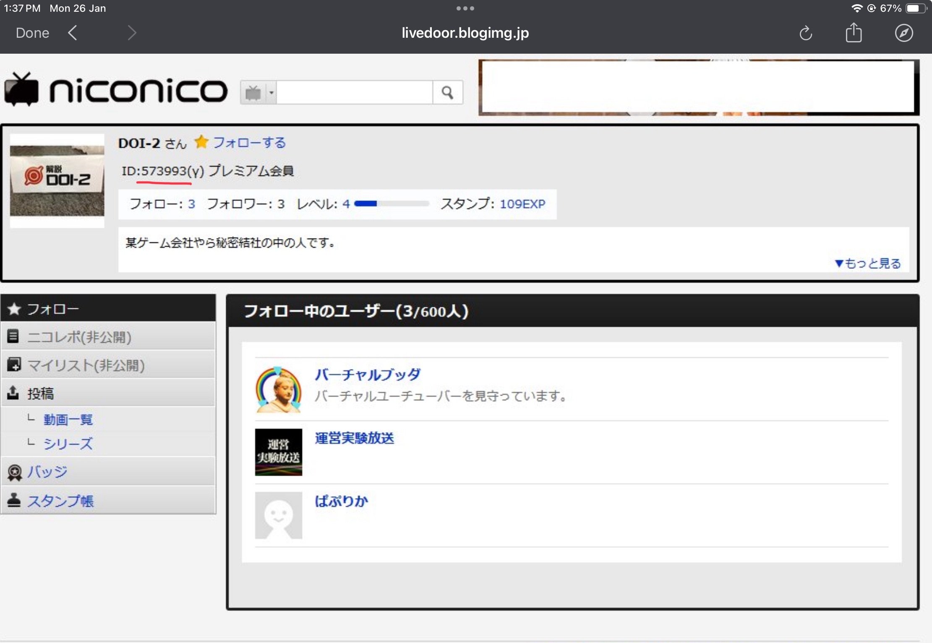Open 運営実験放送 user link
This screenshot has width=932, height=643.
pyautogui.click(x=354, y=438)
